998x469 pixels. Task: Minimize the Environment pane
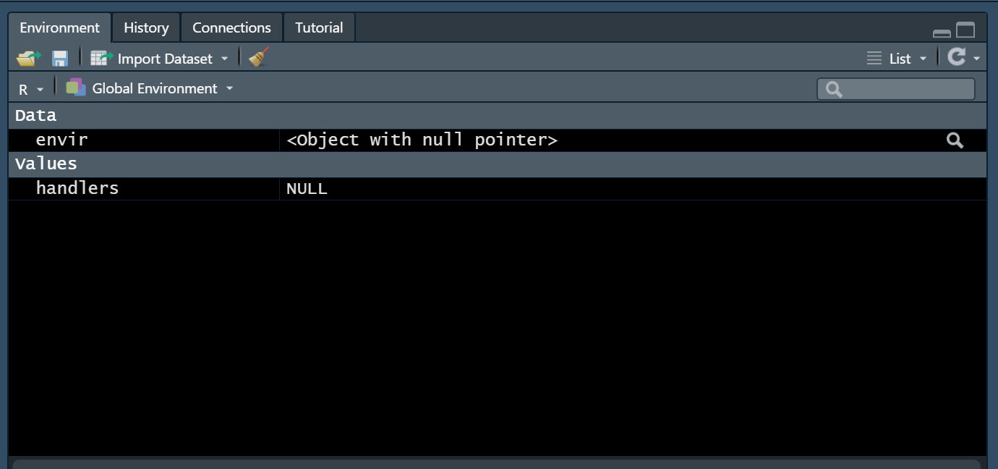click(x=940, y=32)
